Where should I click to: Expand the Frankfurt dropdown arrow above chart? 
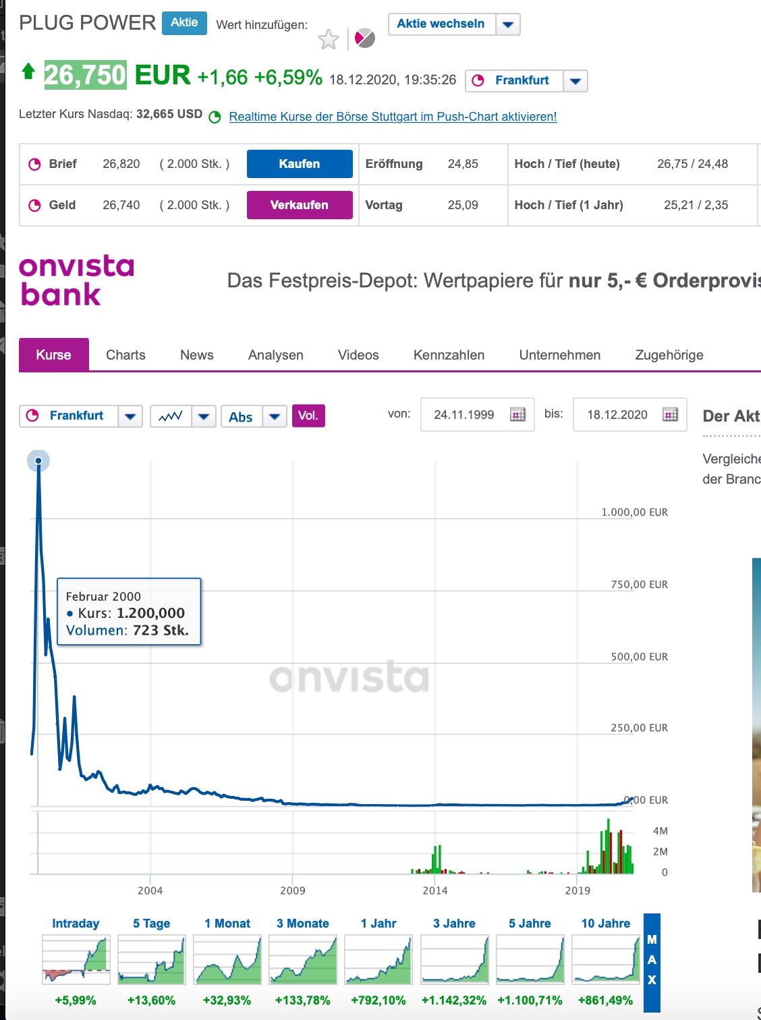pos(130,416)
